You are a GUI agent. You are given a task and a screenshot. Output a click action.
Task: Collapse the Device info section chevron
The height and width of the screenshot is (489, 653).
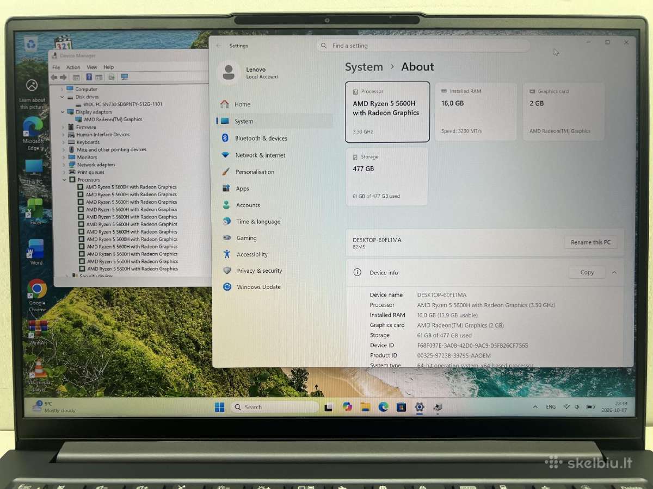614,272
